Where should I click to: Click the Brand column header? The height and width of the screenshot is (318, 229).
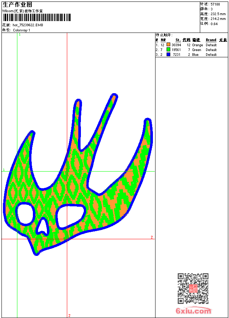211,40
